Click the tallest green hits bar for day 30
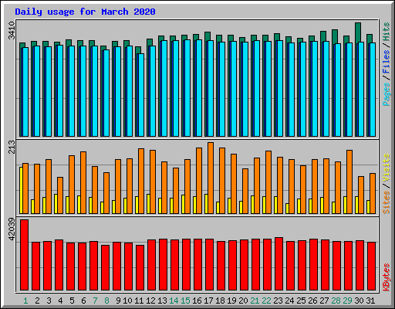 [x=358, y=32]
